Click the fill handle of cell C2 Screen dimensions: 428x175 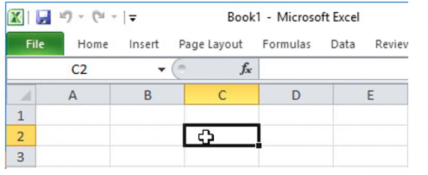[x=259, y=145]
